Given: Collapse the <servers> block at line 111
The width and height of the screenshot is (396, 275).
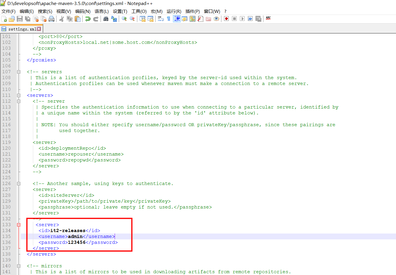Looking at the screenshot, I should (19, 95).
